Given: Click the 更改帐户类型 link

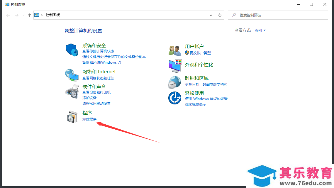Looking at the screenshot, I should 200,53.
